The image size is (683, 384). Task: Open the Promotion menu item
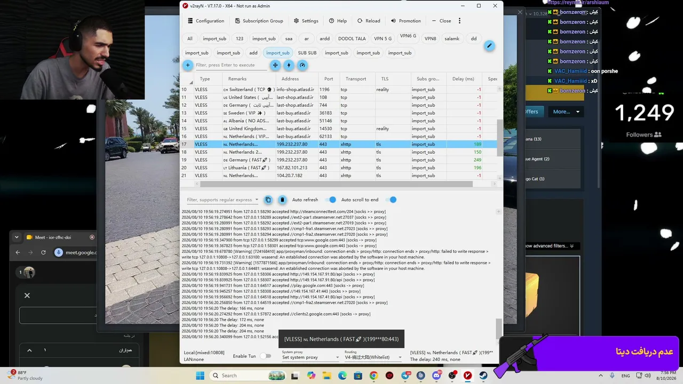(x=406, y=21)
